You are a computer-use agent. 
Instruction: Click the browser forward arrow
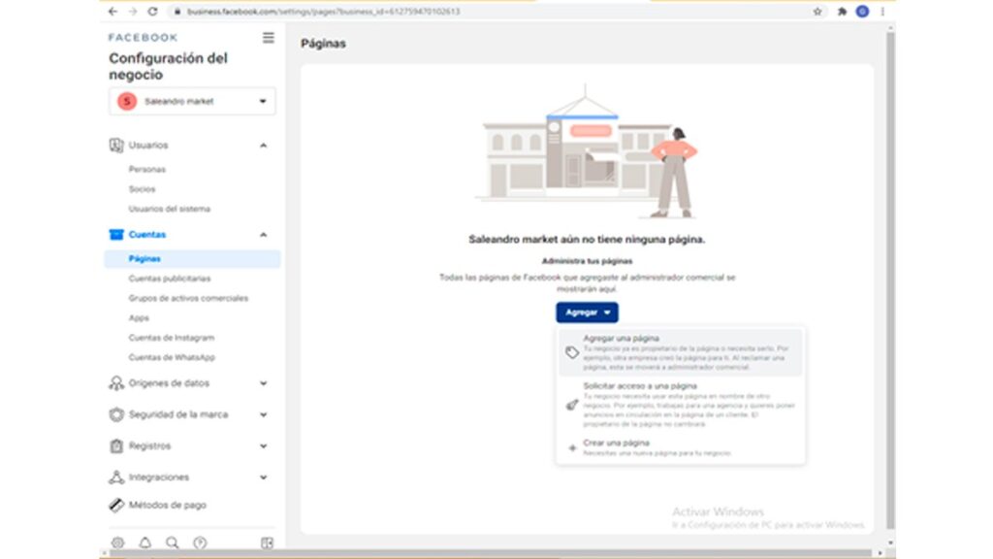132,12
